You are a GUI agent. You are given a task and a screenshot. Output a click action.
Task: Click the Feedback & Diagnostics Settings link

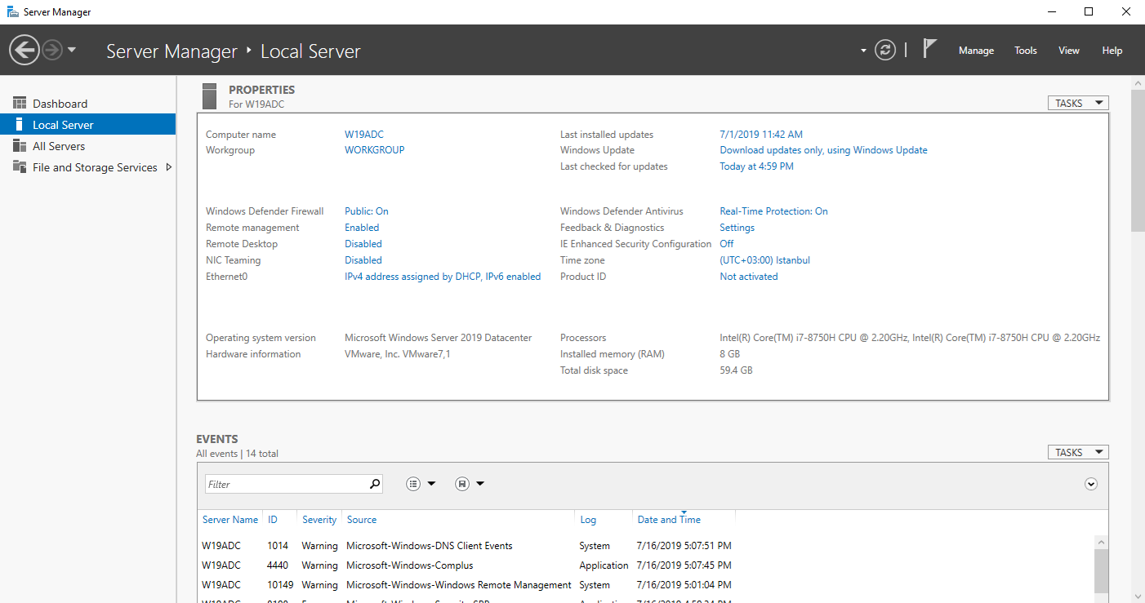point(737,228)
